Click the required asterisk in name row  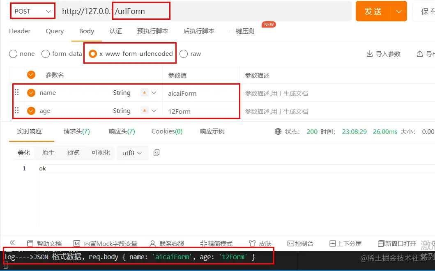(144, 93)
